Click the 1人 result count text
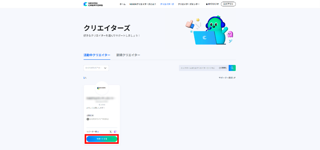 [85, 78]
